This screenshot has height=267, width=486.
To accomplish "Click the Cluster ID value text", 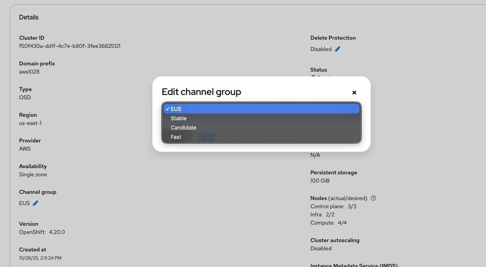I will pos(70,46).
